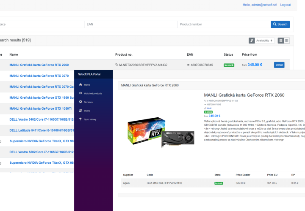Click the Status column header
The height and width of the screenshot is (211, 305).
click(228, 54)
